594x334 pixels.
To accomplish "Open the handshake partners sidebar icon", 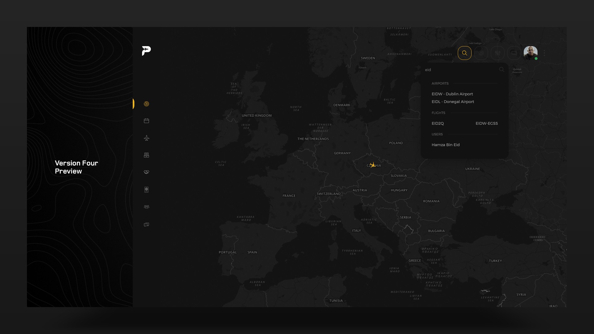I will pos(146,172).
